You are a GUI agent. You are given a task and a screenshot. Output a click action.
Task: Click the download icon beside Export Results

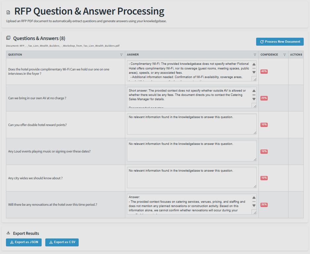point(8,233)
